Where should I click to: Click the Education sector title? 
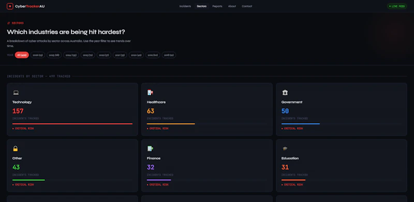(290, 158)
